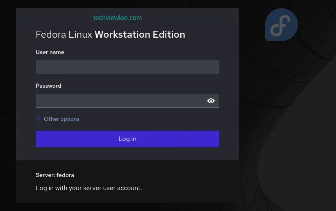Screen dimensions: 336x211
Task: Click the User name input field
Action: [127, 67]
